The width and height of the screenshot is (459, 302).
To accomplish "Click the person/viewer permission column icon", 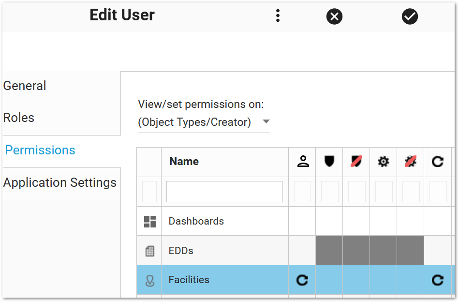I will click(x=302, y=162).
